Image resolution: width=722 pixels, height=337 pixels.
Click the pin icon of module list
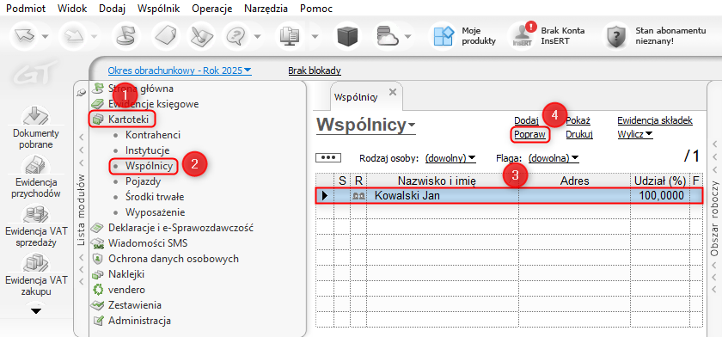click(81, 93)
